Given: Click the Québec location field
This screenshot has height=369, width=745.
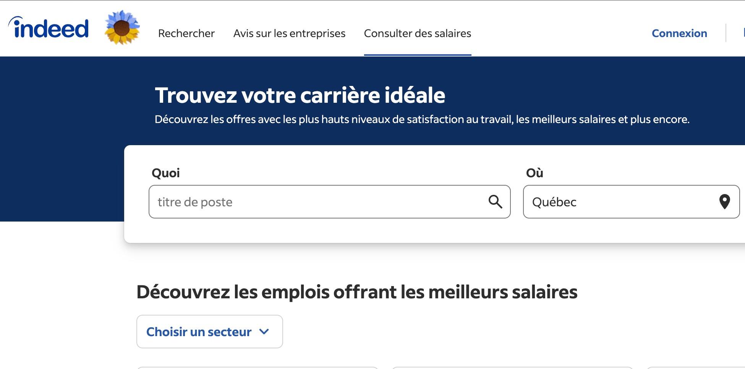Looking at the screenshot, I should coord(611,202).
